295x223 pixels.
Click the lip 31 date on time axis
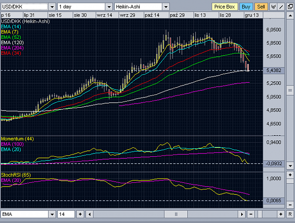click(29, 15)
